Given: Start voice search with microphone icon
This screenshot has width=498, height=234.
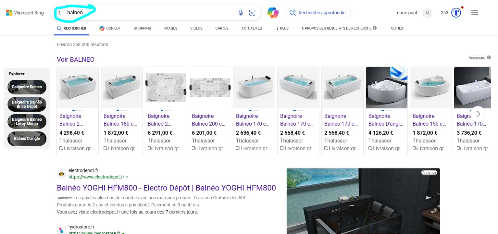Looking at the screenshot, I should pyautogui.click(x=241, y=13).
